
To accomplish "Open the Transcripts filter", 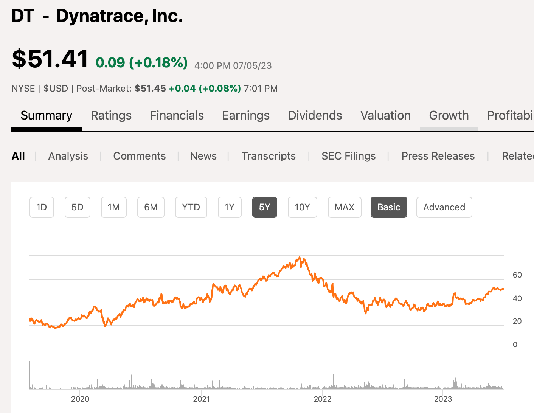I will (x=269, y=156).
